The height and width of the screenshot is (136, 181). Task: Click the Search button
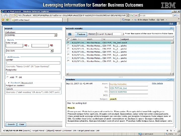coord(11,124)
